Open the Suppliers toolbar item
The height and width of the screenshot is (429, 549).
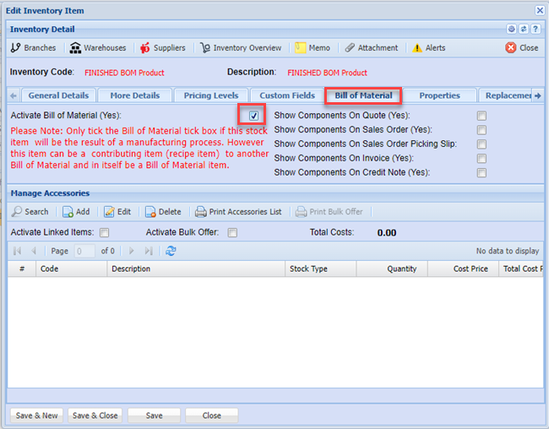tap(162, 48)
